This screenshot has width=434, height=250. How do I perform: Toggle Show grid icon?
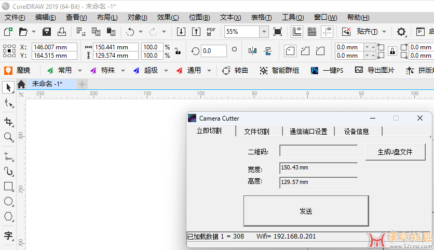pos(312,32)
